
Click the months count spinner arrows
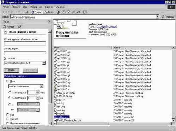pos(38,92)
